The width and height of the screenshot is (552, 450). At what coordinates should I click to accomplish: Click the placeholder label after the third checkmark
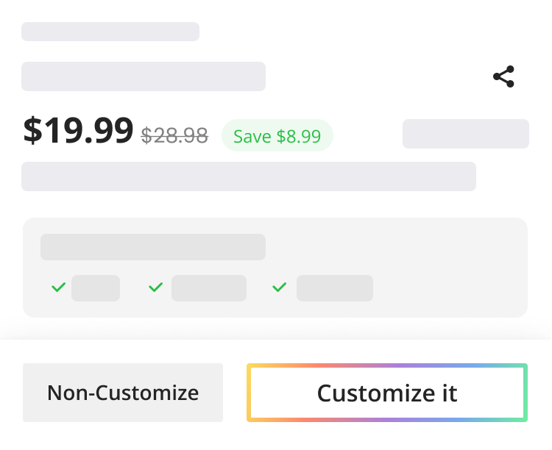[x=335, y=288]
